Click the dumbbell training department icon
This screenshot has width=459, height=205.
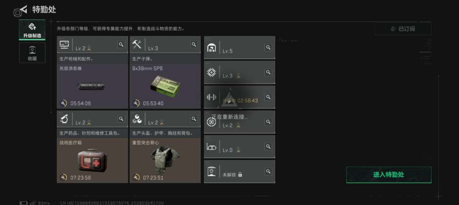click(211, 97)
